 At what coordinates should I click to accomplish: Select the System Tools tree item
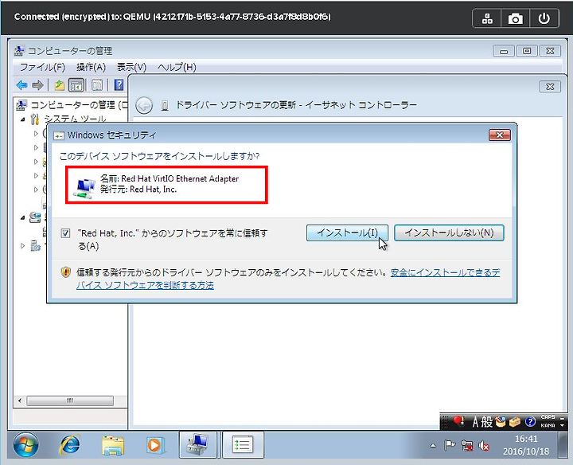coord(75,119)
